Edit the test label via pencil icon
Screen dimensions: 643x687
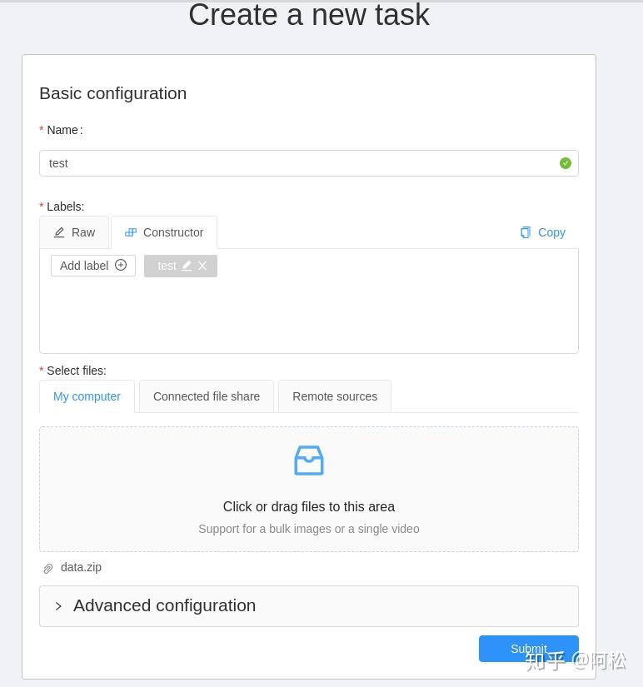click(187, 266)
